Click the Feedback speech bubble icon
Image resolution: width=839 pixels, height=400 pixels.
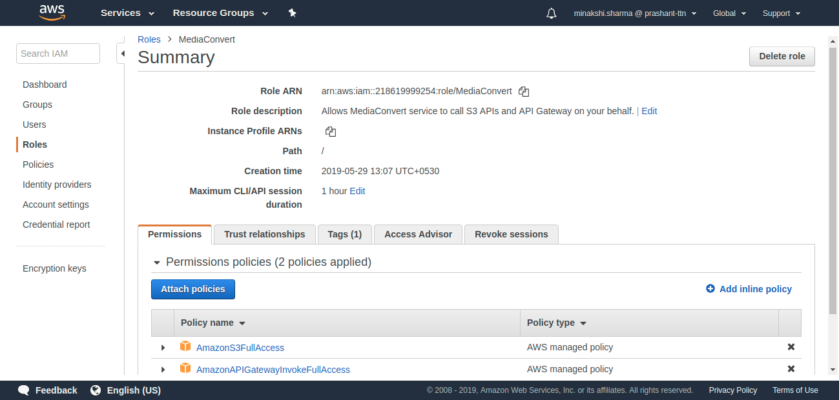click(x=24, y=390)
